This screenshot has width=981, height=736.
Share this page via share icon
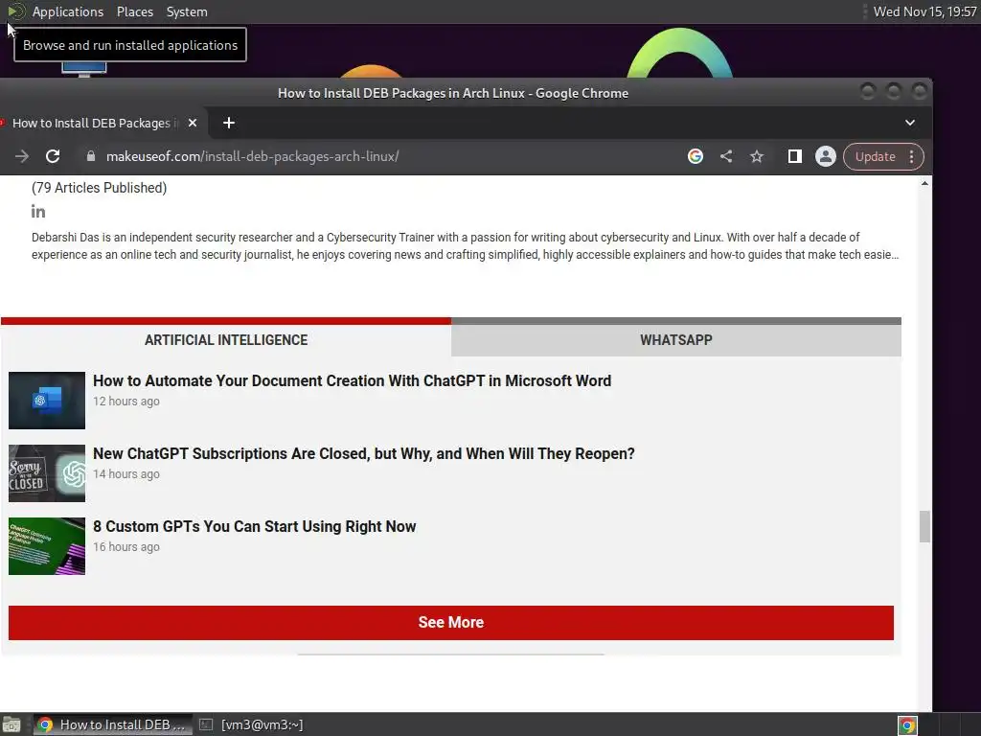[726, 156]
